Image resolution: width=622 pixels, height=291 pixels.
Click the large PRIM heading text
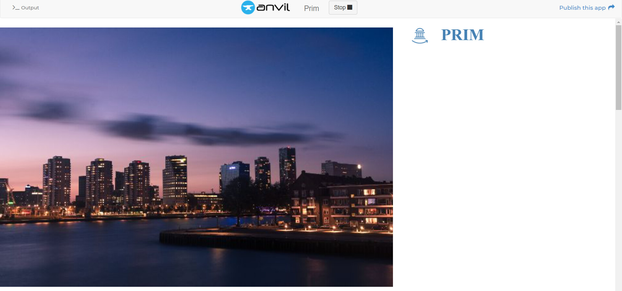tap(462, 35)
